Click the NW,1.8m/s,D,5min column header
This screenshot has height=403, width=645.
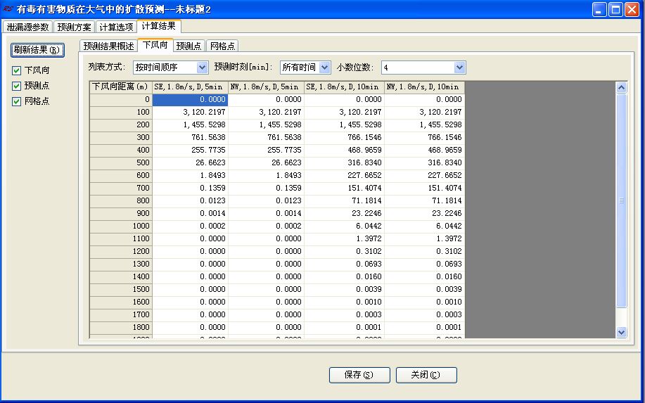266,87
